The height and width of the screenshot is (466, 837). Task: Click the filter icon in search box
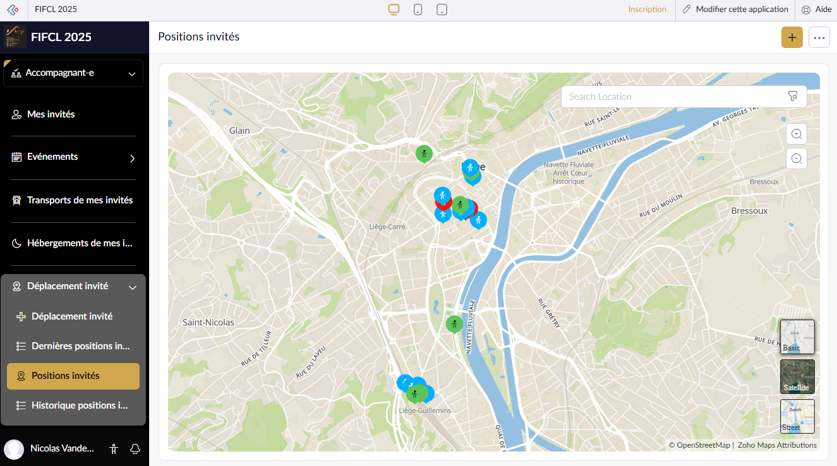[x=793, y=97]
